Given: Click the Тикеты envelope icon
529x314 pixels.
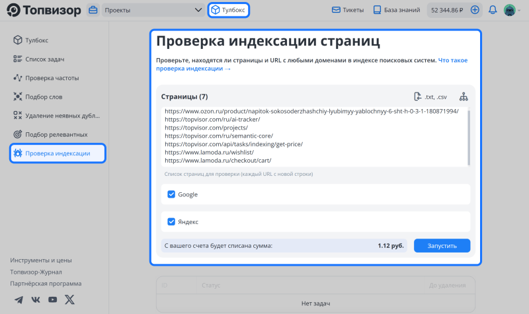Looking at the screenshot, I should pyautogui.click(x=336, y=10).
